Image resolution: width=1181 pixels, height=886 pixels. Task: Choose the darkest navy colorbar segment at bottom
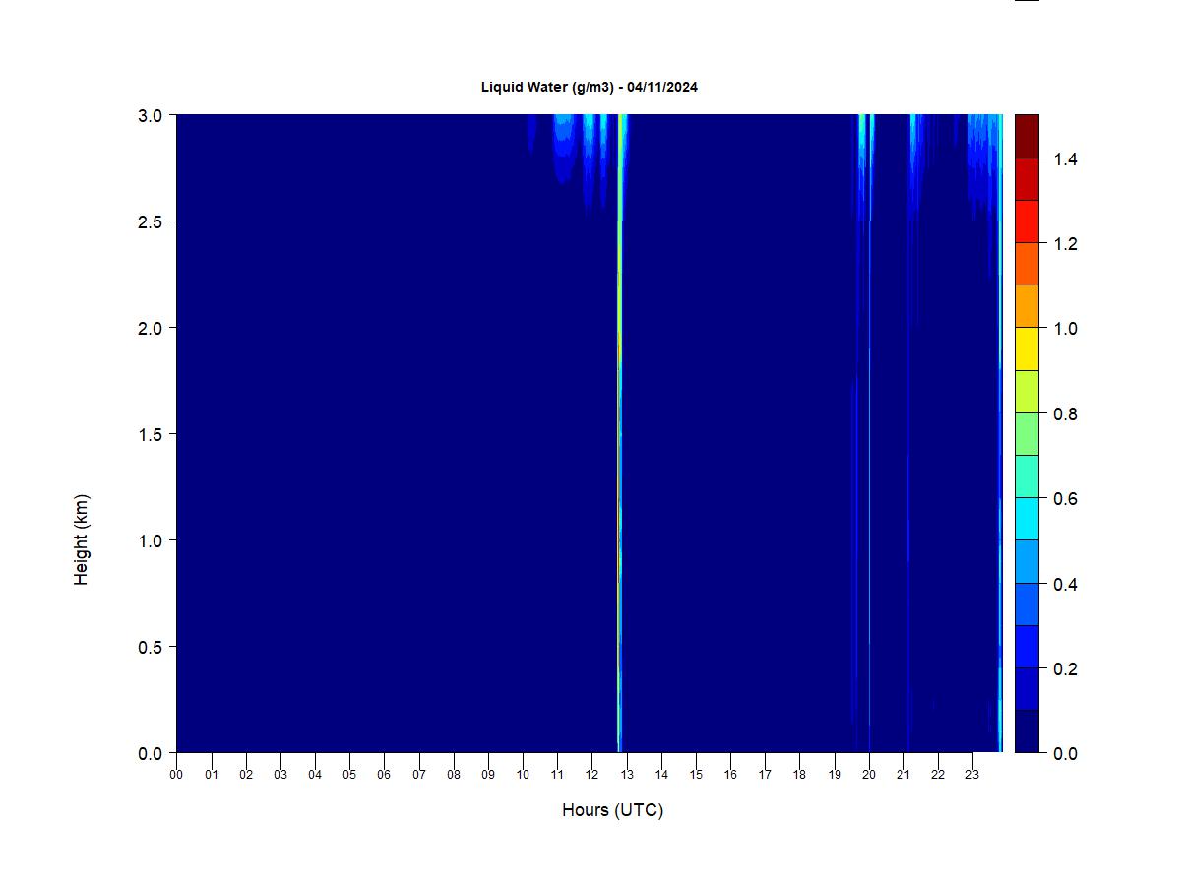click(1026, 731)
